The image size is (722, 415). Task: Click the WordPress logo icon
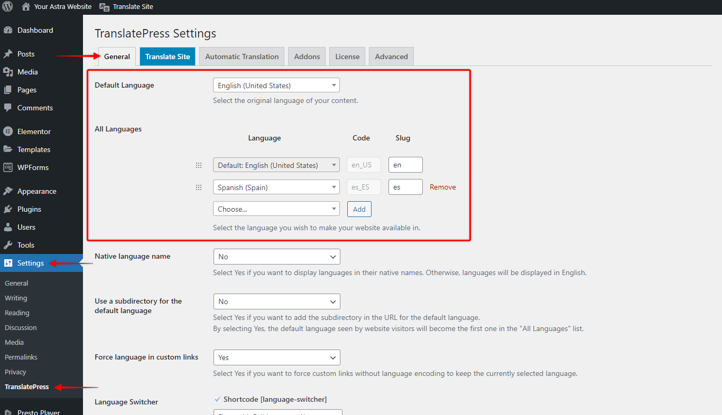coord(7,7)
